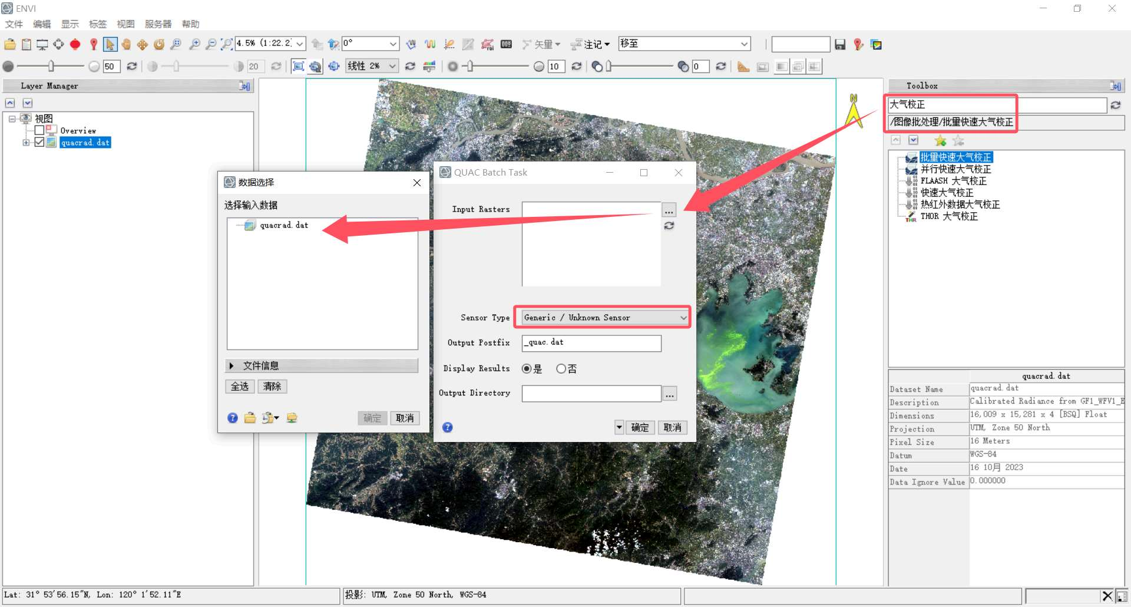The image size is (1131, 607).
Task: Click the 全选 button
Action: coord(239,387)
